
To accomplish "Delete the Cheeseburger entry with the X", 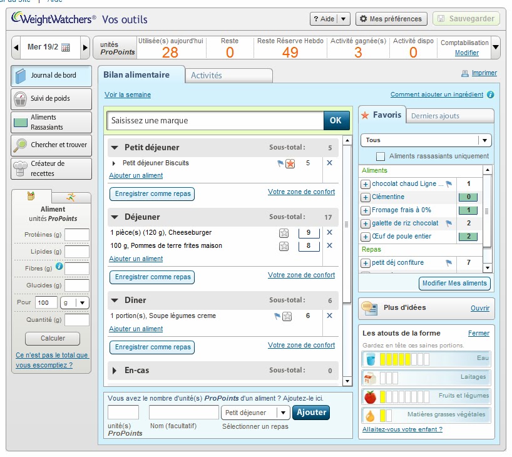I will [x=330, y=232].
